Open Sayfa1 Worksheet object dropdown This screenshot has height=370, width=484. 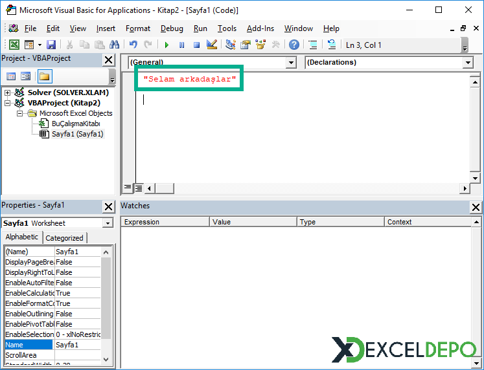(x=108, y=223)
